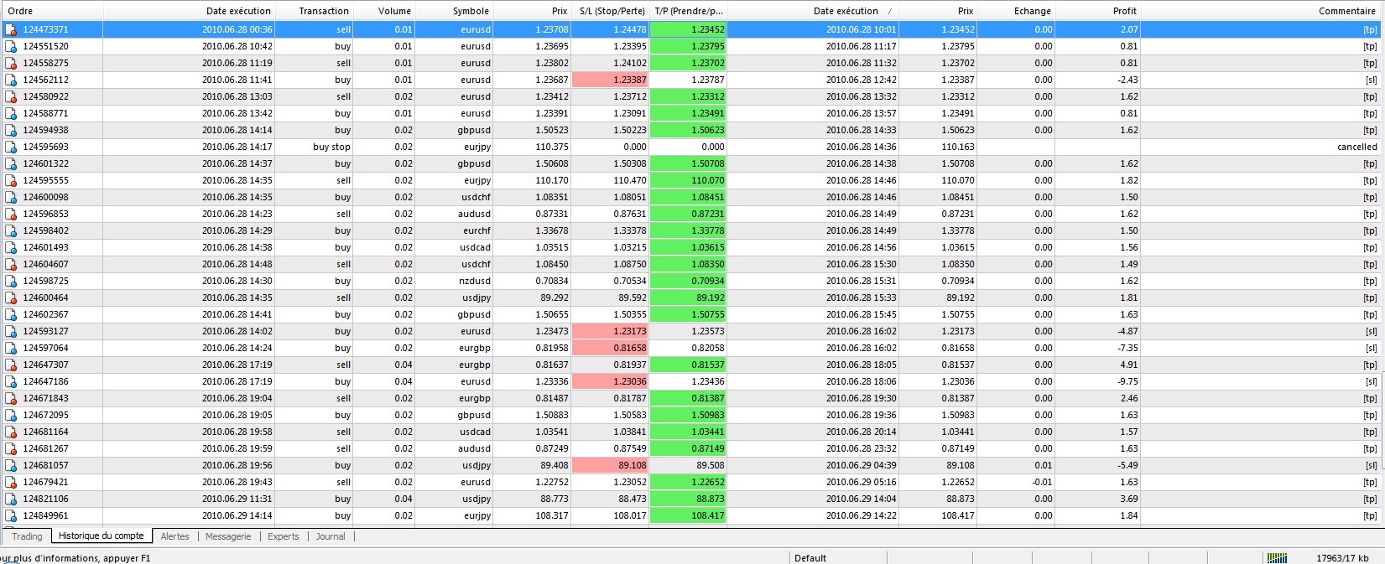Click the icon next to order 124647186
The width and height of the screenshot is (1385, 564).
[x=11, y=381]
